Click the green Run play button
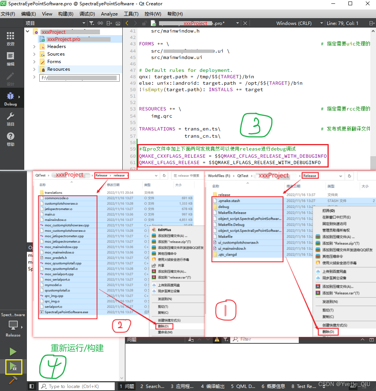This screenshot has width=376, height=391. point(13,352)
